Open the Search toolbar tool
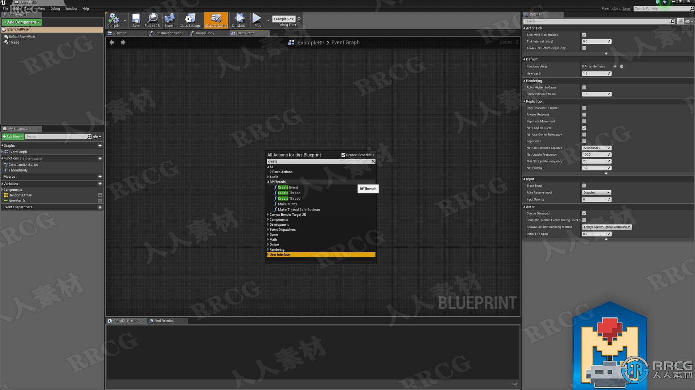695x390 pixels. coord(169,20)
